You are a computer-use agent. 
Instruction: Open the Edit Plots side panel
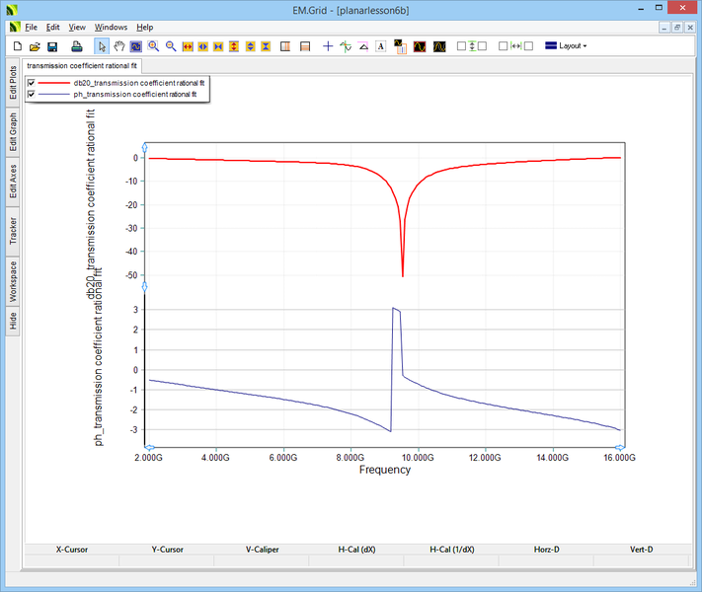click(13, 83)
